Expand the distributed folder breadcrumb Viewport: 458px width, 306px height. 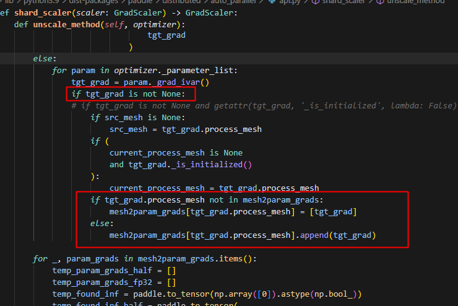tap(169, 2)
